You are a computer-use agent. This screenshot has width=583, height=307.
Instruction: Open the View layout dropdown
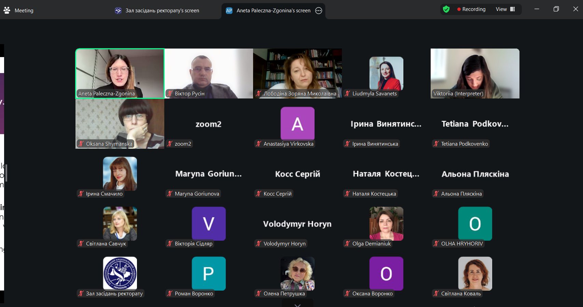click(x=505, y=9)
